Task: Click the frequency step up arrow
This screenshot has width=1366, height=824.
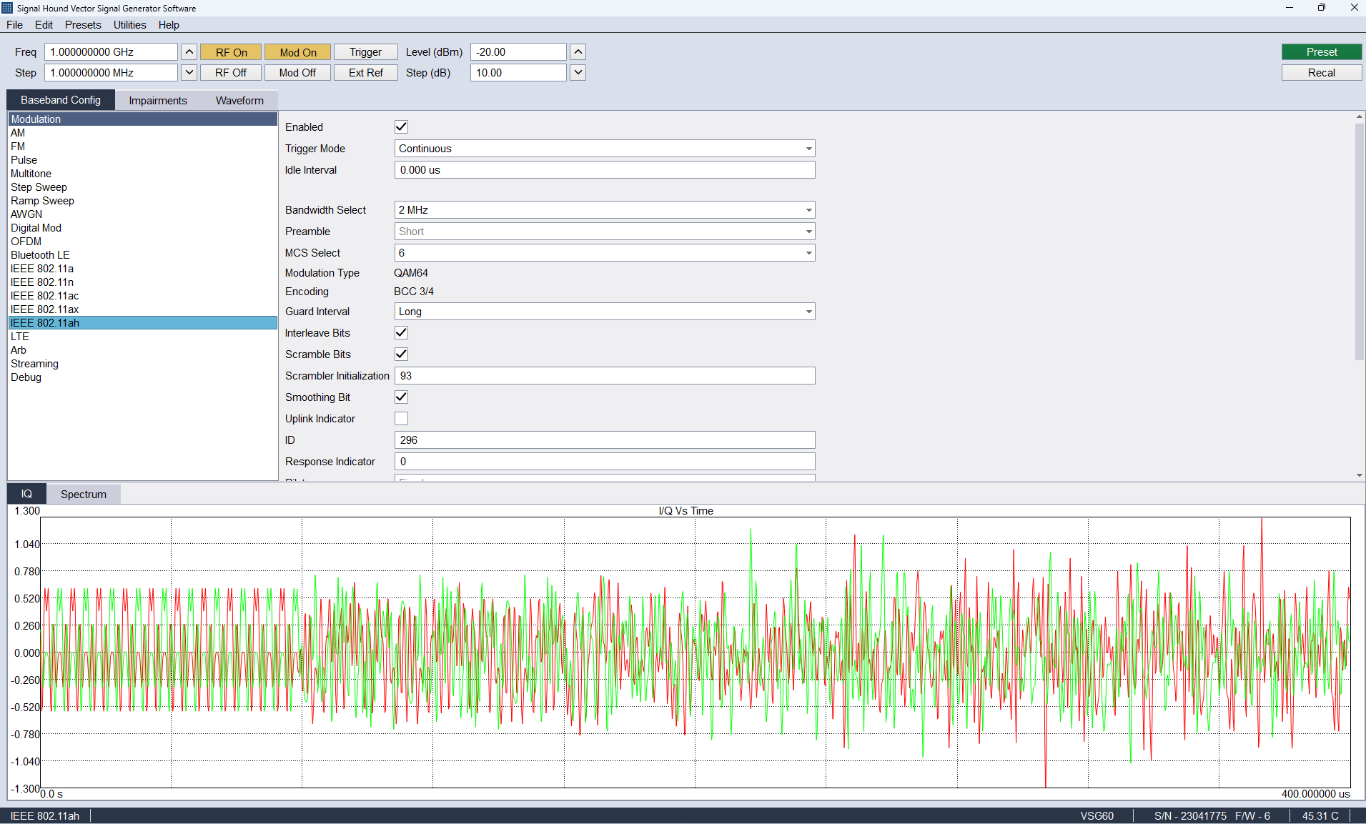Action: [189, 52]
